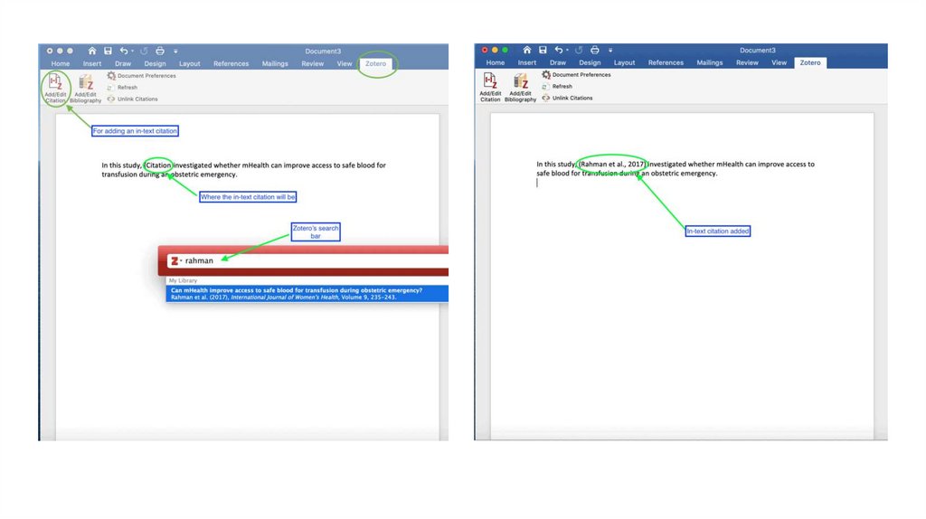Open Home tab in left Word window
The width and height of the screenshot is (926, 519).
pos(61,64)
